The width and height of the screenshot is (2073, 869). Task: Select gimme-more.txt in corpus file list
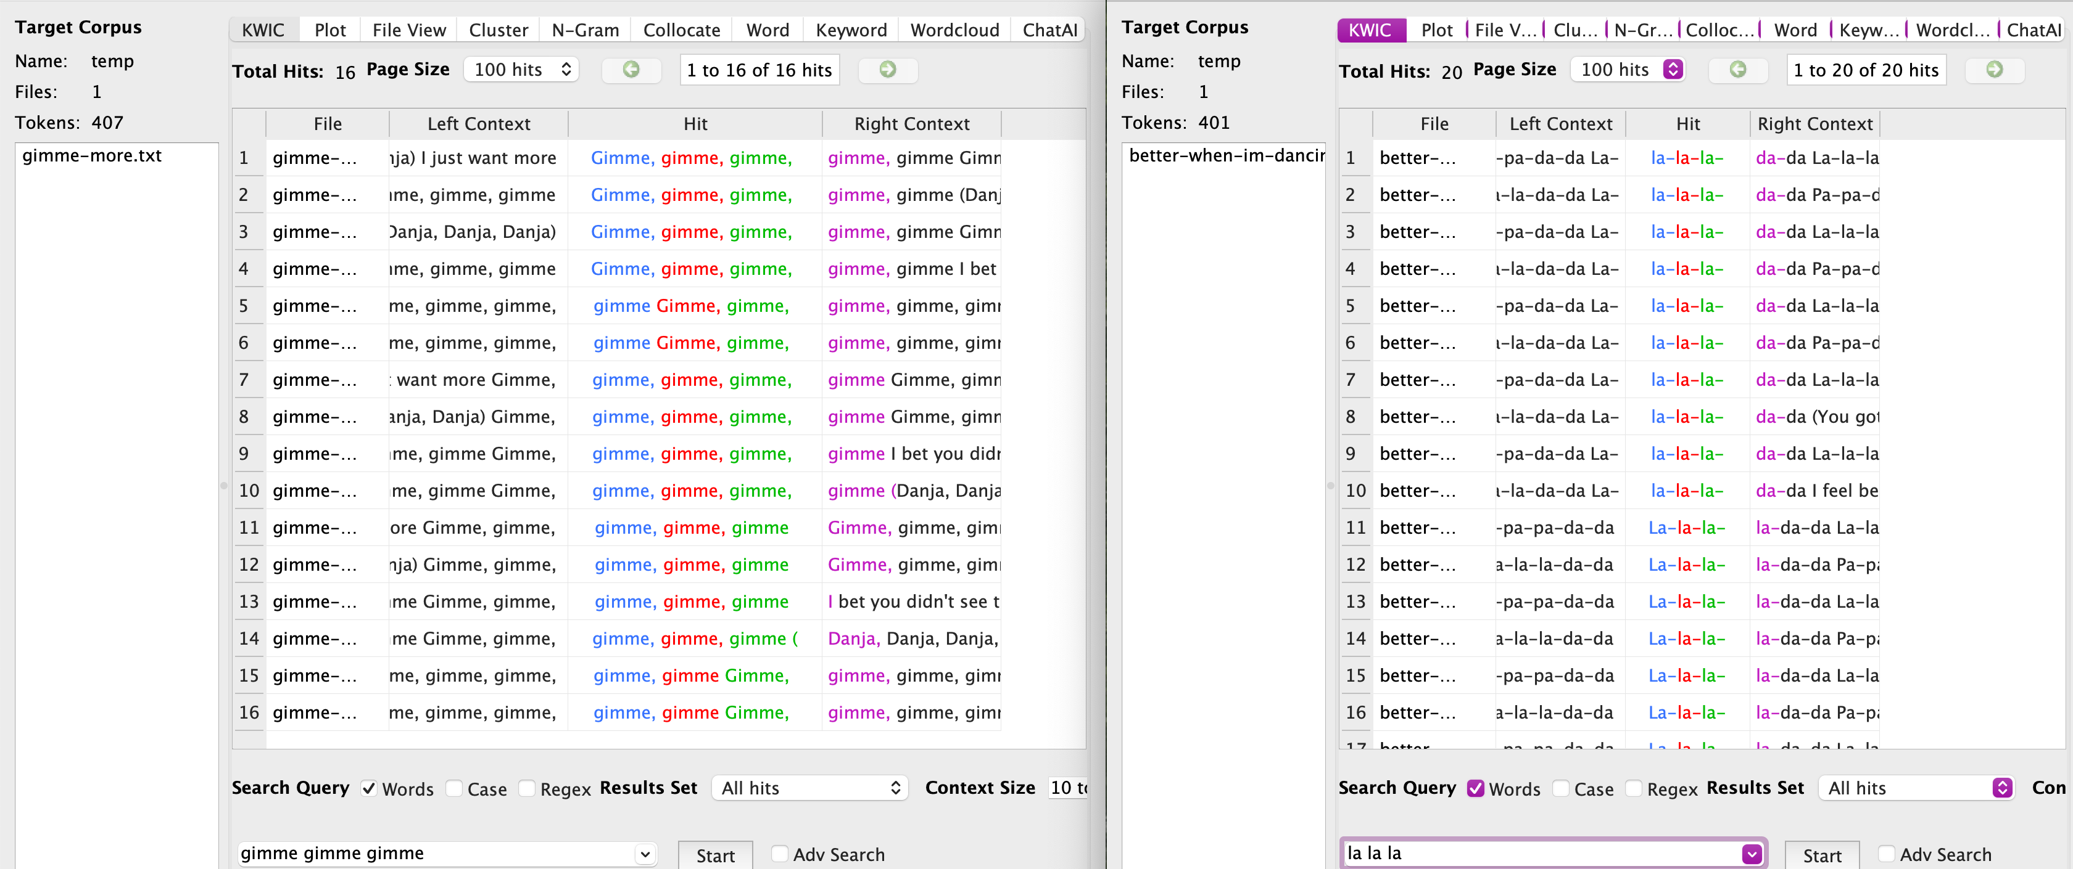click(92, 156)
